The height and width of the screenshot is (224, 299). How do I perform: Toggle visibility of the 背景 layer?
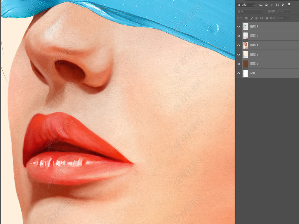click(239, 73)
